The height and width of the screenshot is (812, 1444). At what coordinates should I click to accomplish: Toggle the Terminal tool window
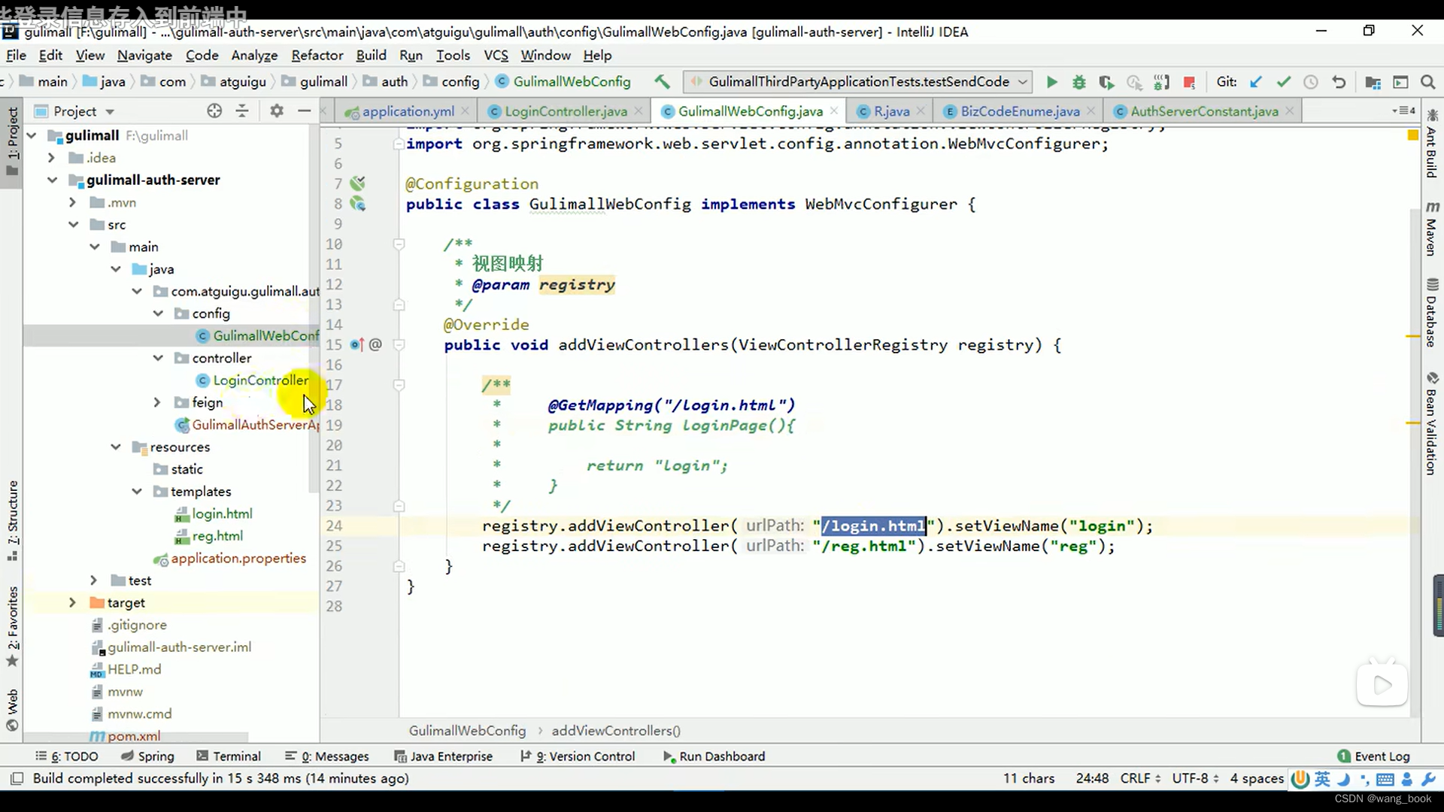coord(228,756)
